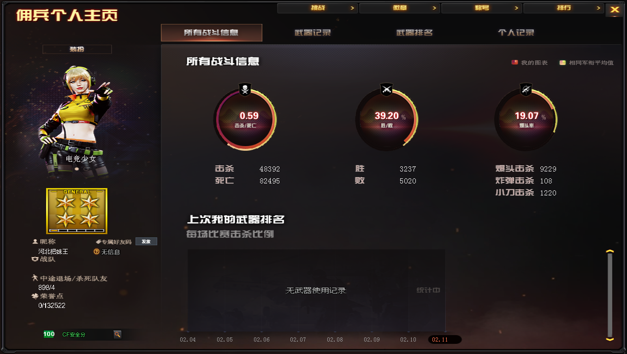627x354 pixels.
Task: Click the 装扮 button above the character
Action: (x=77, y=49)
